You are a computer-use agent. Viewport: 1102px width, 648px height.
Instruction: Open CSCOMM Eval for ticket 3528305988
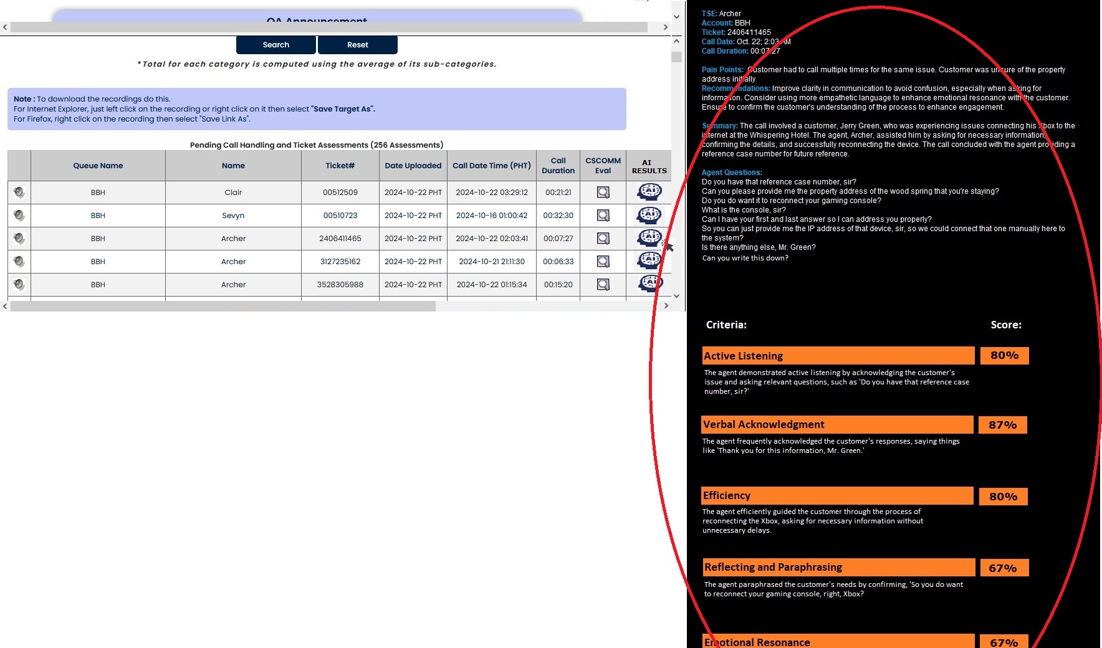(603, 285)
